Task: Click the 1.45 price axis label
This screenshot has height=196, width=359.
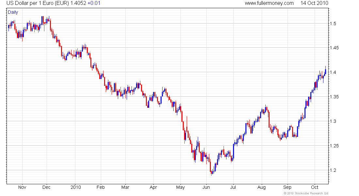Action: pyautogui.click(x=334, y=48)
